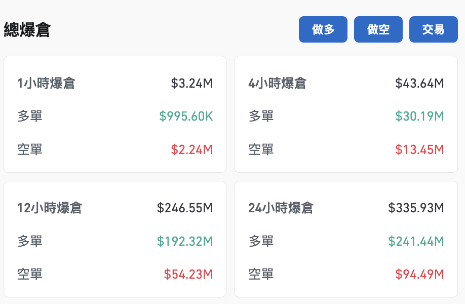
Task: Select the 1小時爆倉 card title
Action: click(x=46, y=83)
